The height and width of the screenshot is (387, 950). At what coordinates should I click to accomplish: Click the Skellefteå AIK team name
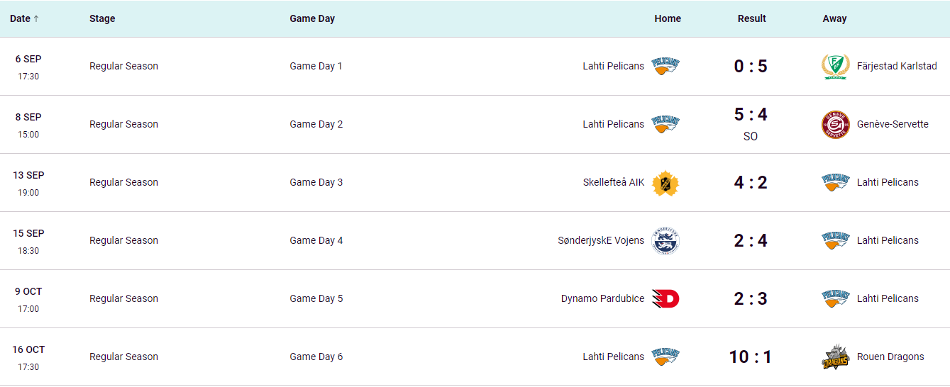[614, 183]
